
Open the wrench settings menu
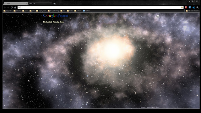point(198,7)
